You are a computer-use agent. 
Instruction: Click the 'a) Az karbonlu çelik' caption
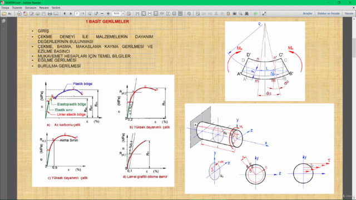tap(63, 124)
